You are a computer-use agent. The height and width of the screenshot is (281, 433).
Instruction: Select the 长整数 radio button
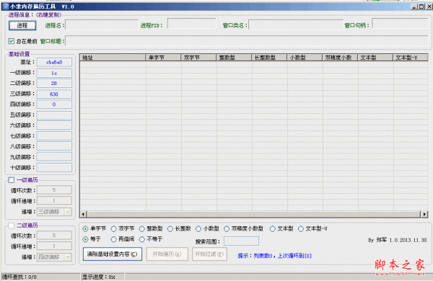(170, 229)
